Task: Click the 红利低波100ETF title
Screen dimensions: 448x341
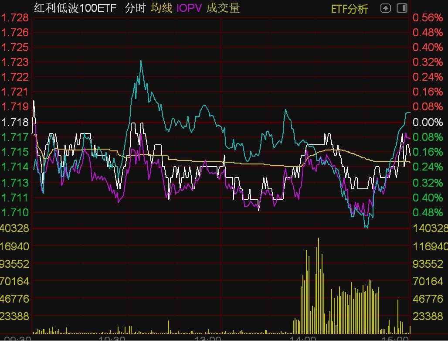Action: click(x=75, y=8)
